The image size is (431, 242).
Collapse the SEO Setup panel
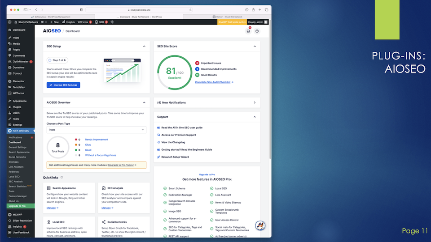tap(144, 46)
